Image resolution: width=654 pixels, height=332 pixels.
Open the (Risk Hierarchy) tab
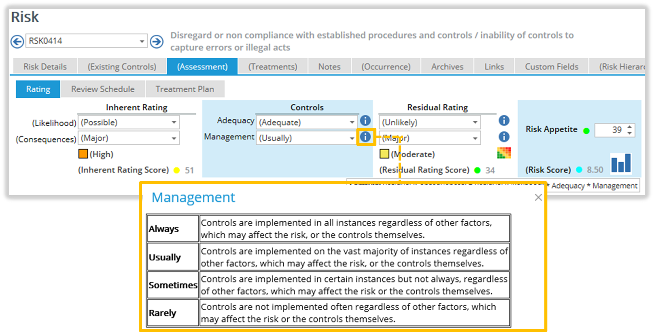pyautogui.click(x=617, y=66)
